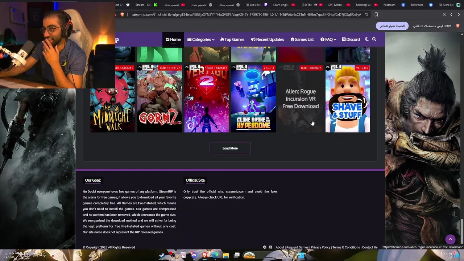This screenshot has width=464, height=261.
Task: Click the Windows Start button
Action: 301,255
